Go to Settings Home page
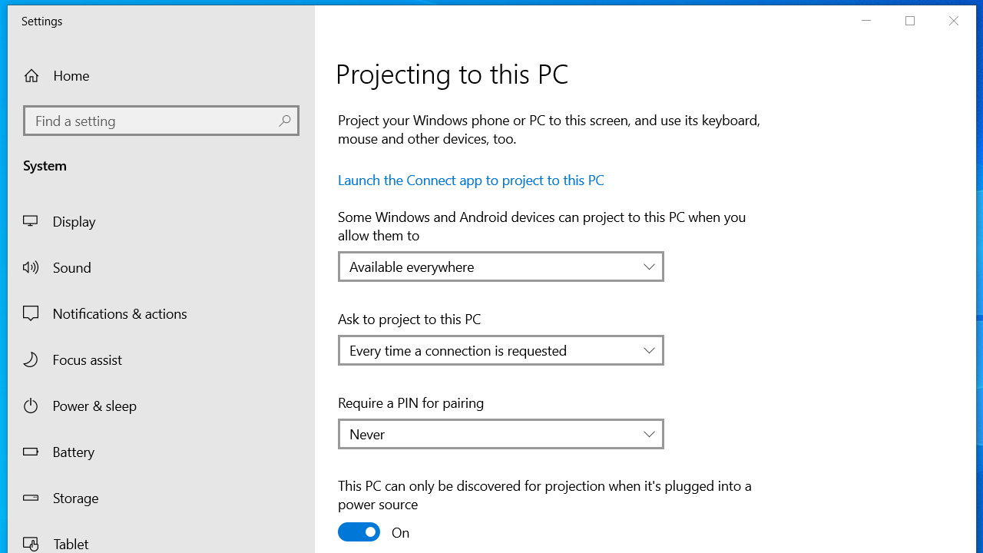This screenshot has height=553, width=983. tap(71, 75)
